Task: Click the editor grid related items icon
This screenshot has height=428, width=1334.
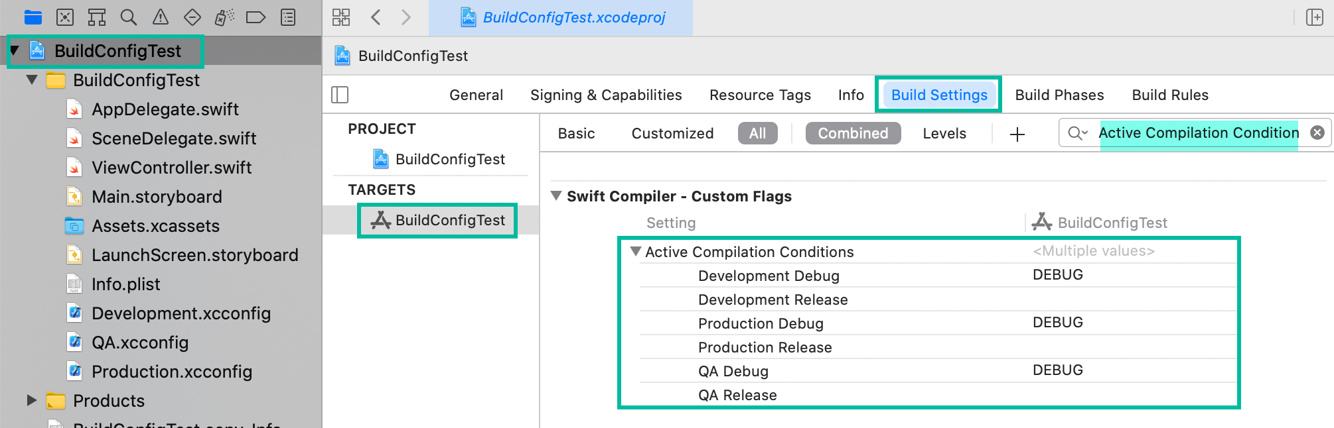Action: (x=341, y=17)
